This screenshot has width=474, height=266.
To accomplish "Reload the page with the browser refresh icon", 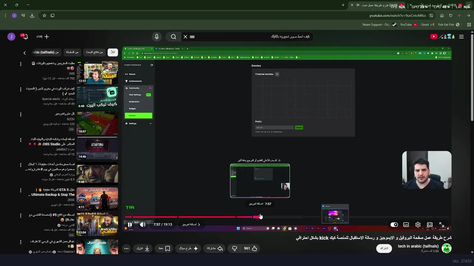I will coord(451,16).
